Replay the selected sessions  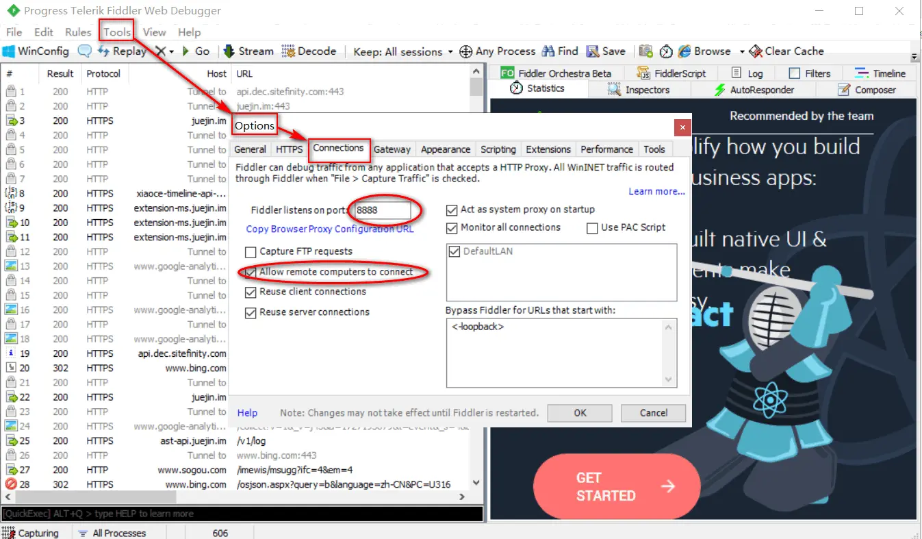pos(123,51)
